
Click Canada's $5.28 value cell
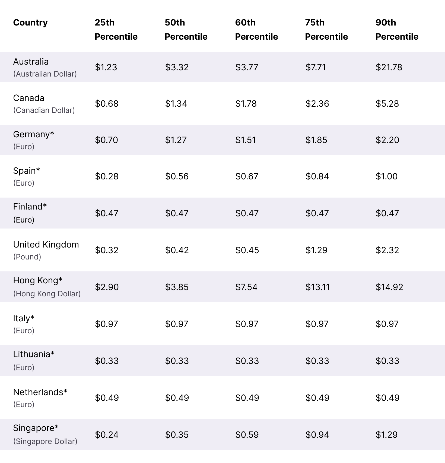(x=387, y=103)
